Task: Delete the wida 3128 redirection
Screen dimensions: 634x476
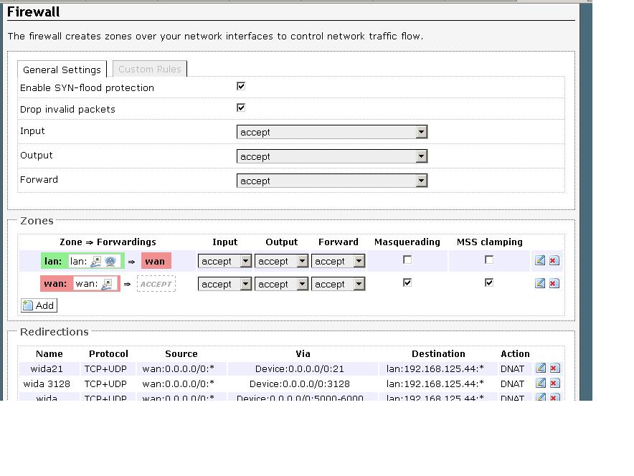Action: [555, 383]
